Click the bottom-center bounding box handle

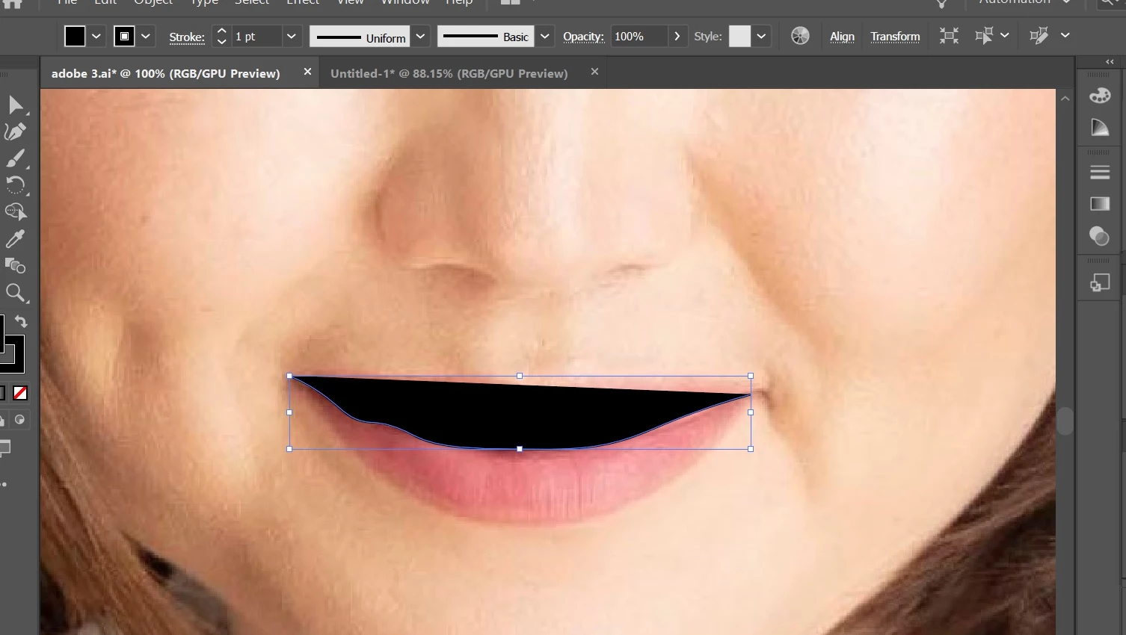click(x=520, y=449)
